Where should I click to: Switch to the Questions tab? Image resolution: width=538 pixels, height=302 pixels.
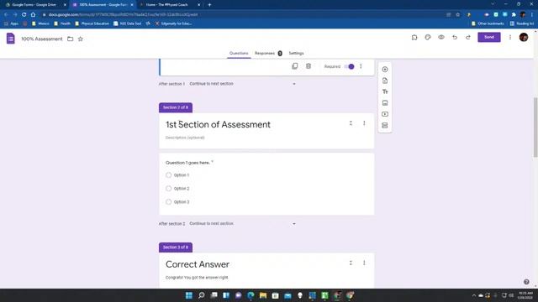pos(239,54)
